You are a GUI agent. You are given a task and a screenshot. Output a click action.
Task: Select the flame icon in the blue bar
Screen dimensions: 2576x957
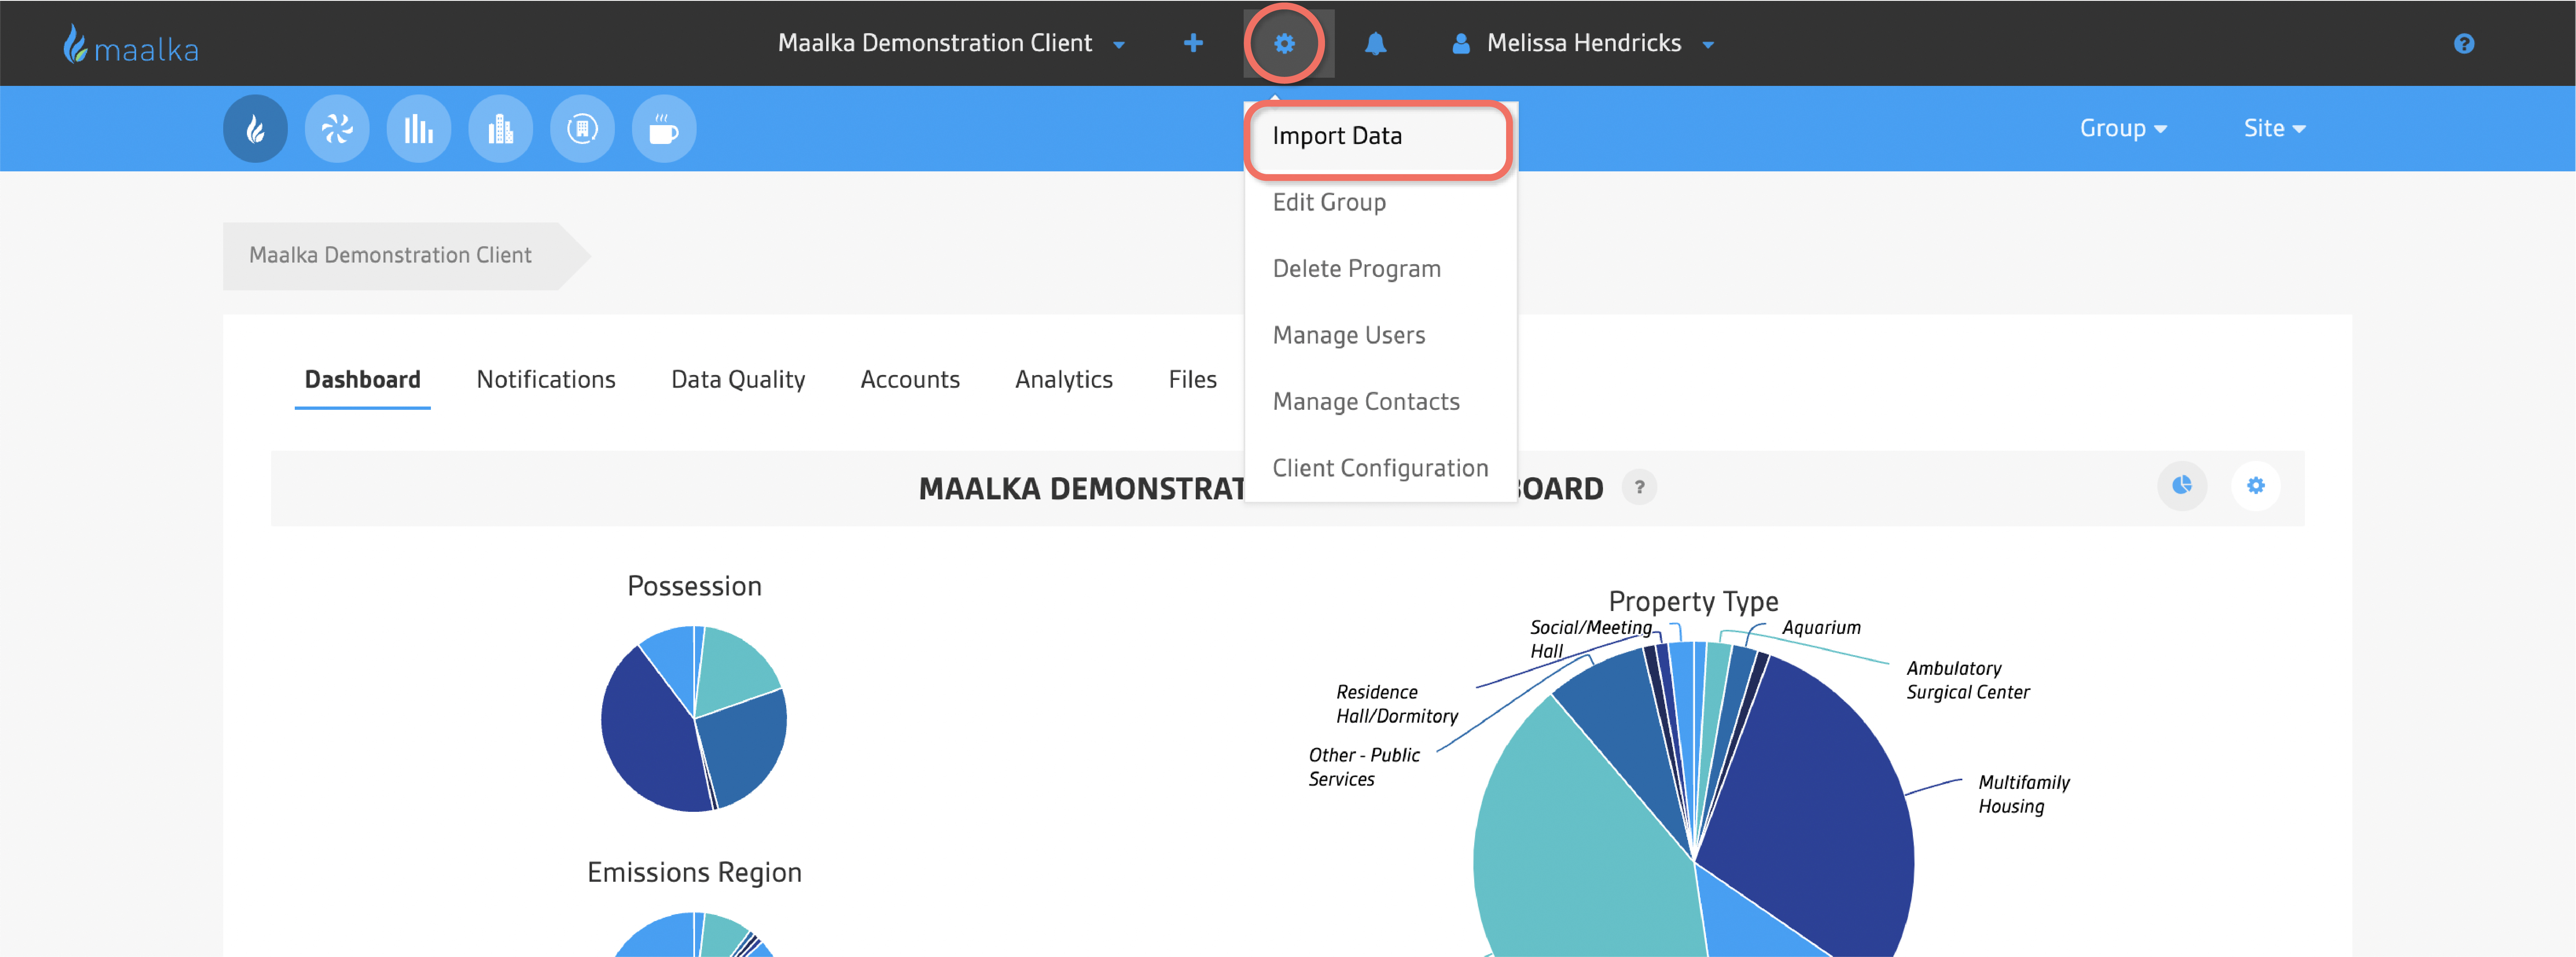coord(256,128)
